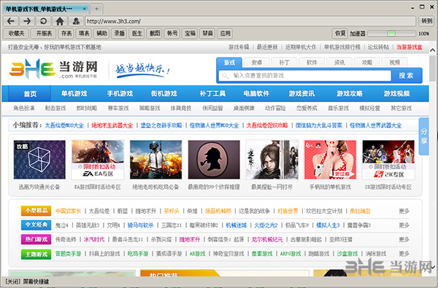Open the 角色扮演 category link
438x288 pixels.
tap(24, 109)
